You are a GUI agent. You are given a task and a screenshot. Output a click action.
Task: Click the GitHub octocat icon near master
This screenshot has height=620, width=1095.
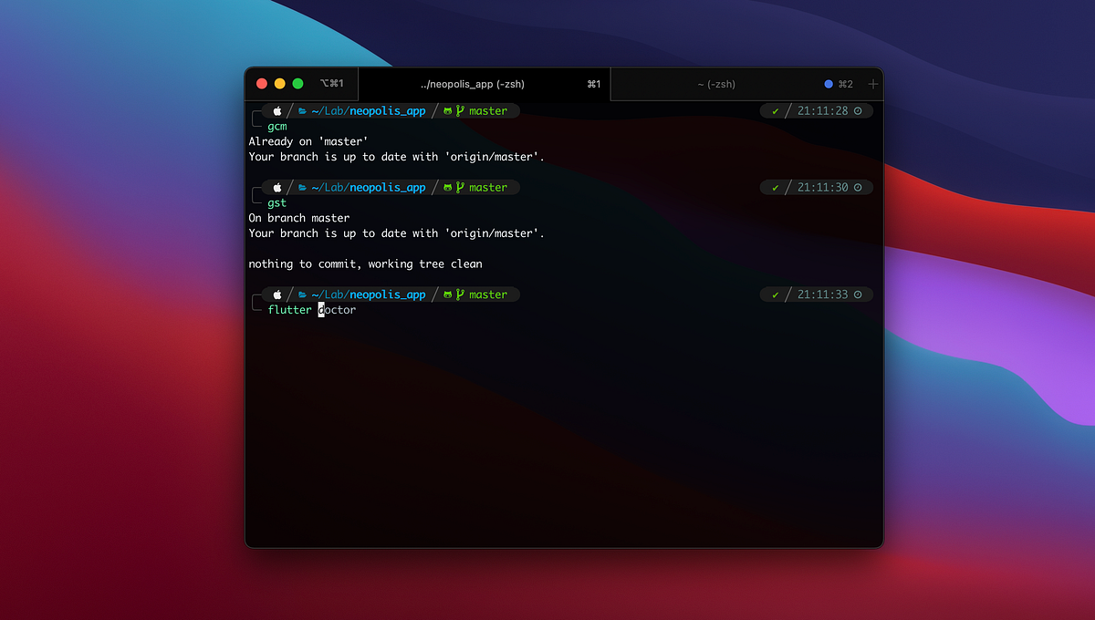coord(448,110)
